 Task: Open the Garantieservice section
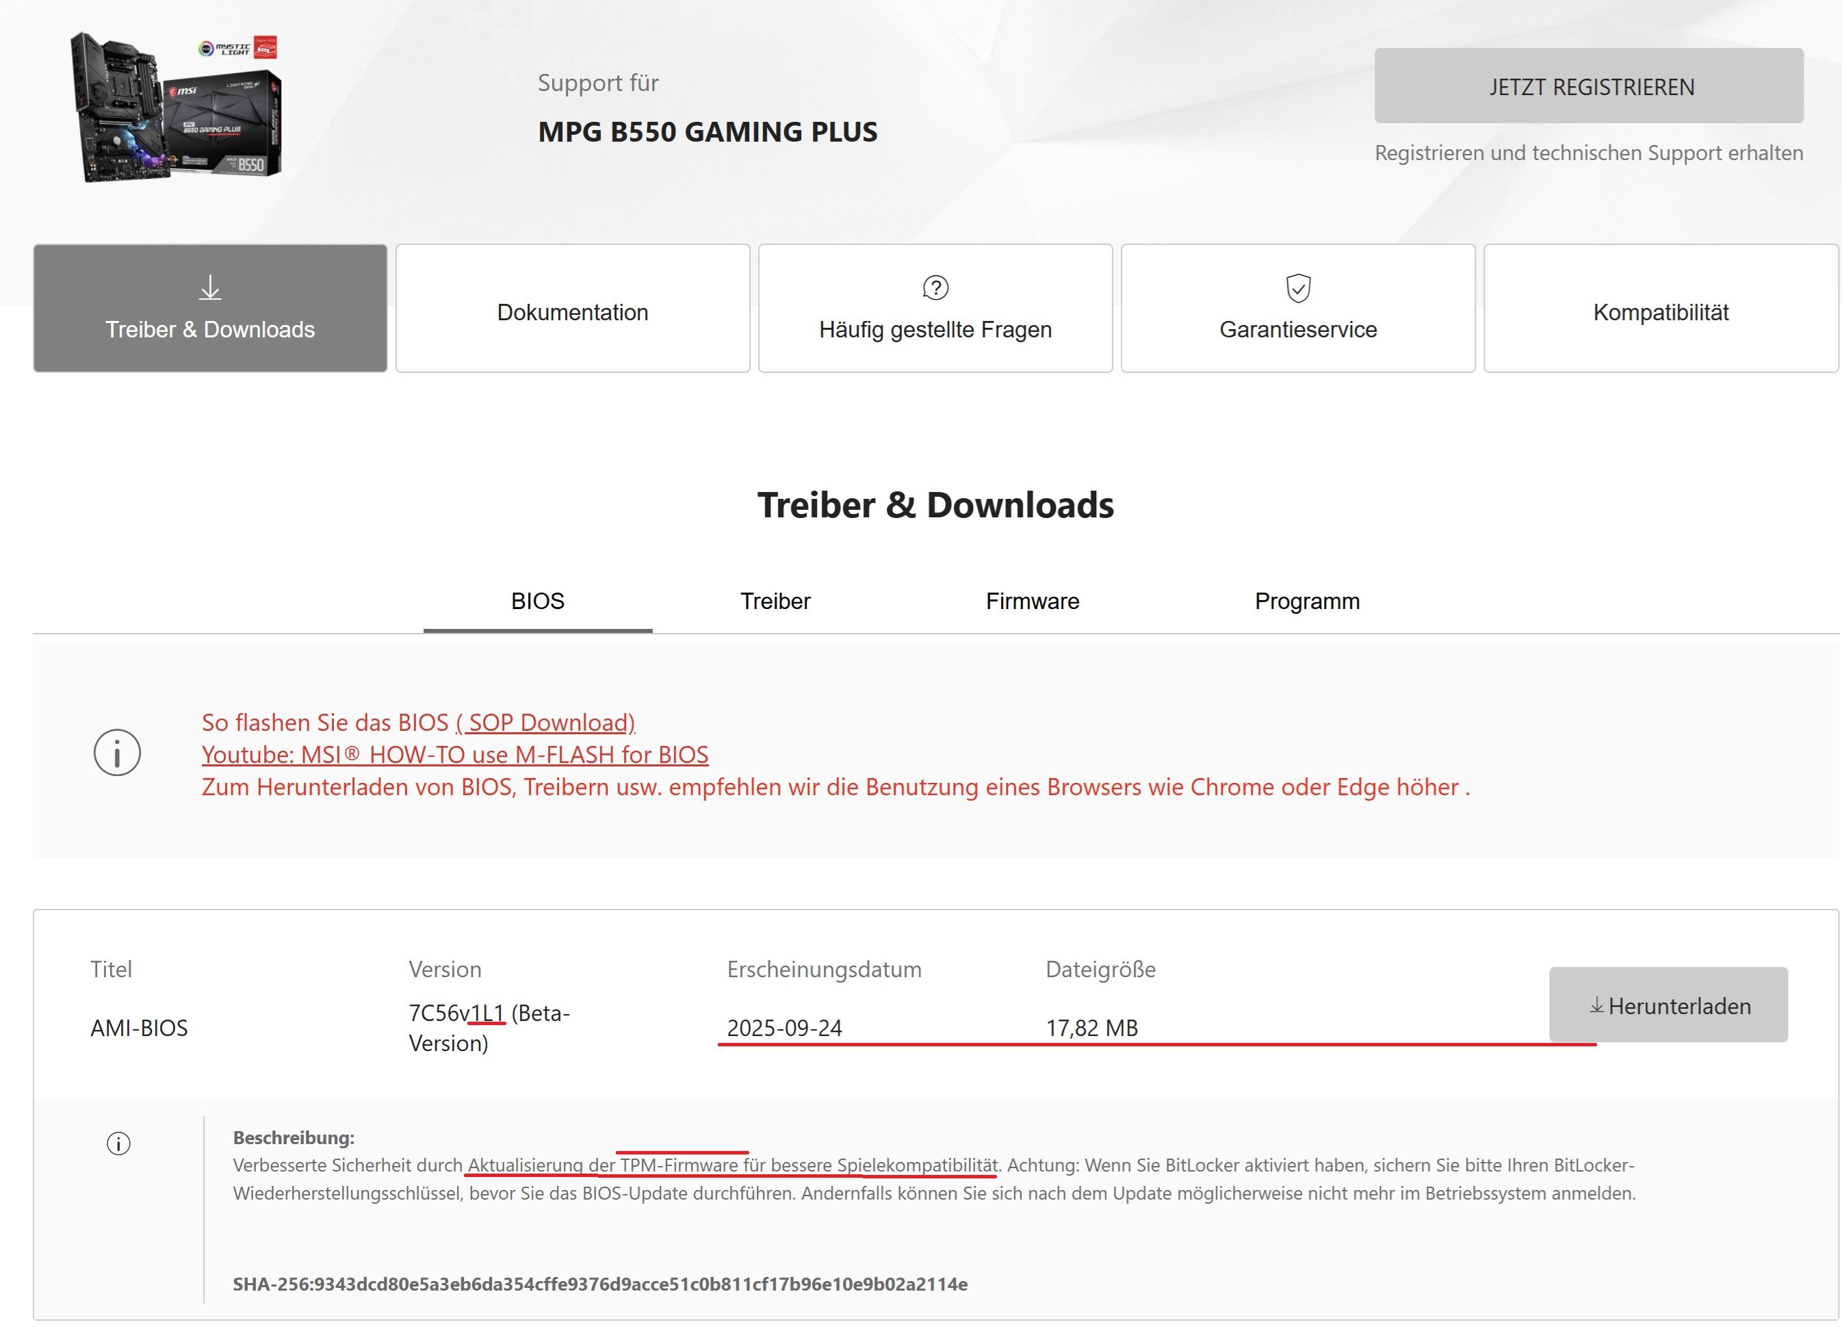pyautogui.click(x=1298, y=329)
